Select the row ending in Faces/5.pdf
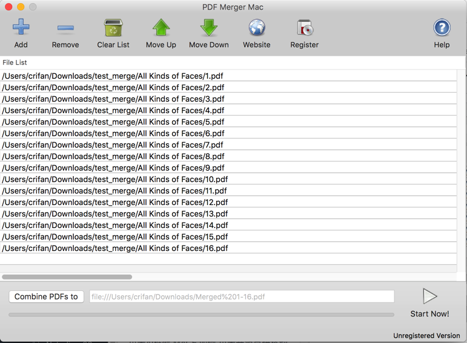This screenshot has height=343, width=467. (228, 122)
